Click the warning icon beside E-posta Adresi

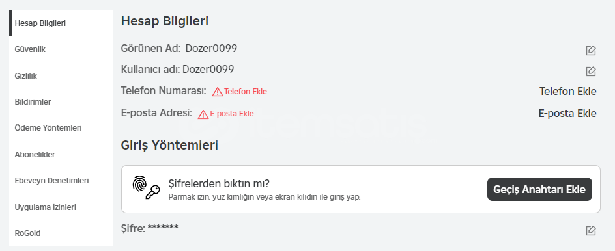click(203, 114)
